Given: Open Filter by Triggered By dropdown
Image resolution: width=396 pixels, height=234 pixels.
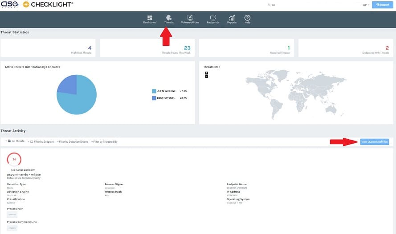Looking at the screenshot, I should tap(105, 141).
